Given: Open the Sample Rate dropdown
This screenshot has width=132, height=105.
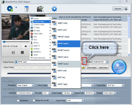Looking at the screenshot, I should tap(95, 93).
